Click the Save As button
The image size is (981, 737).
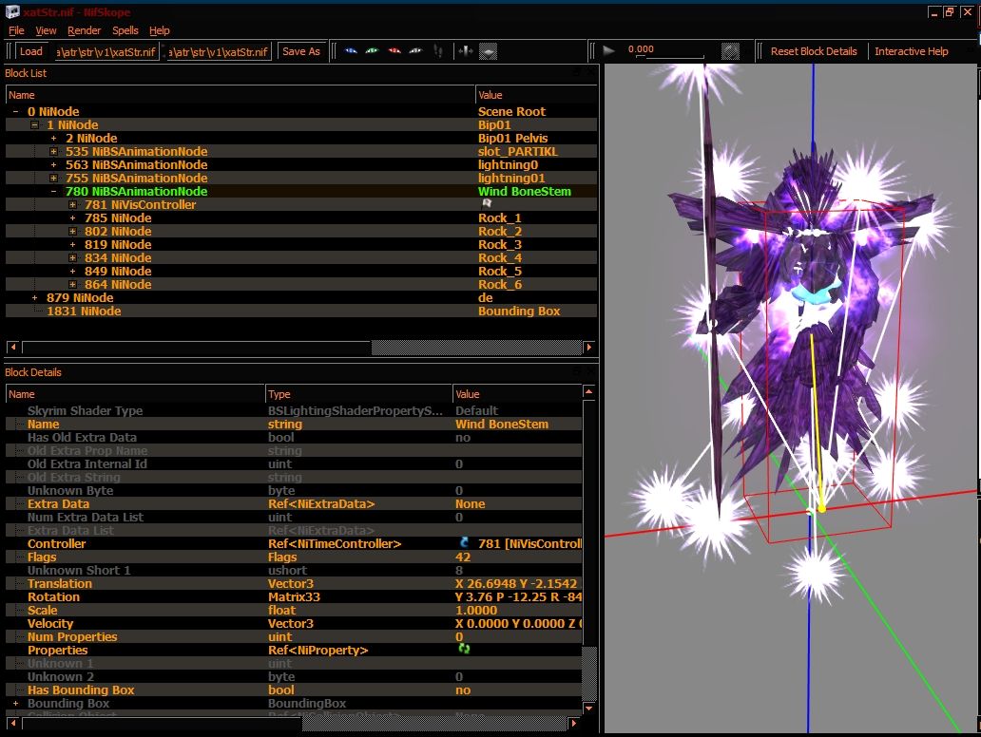click(x=301, y=51)
